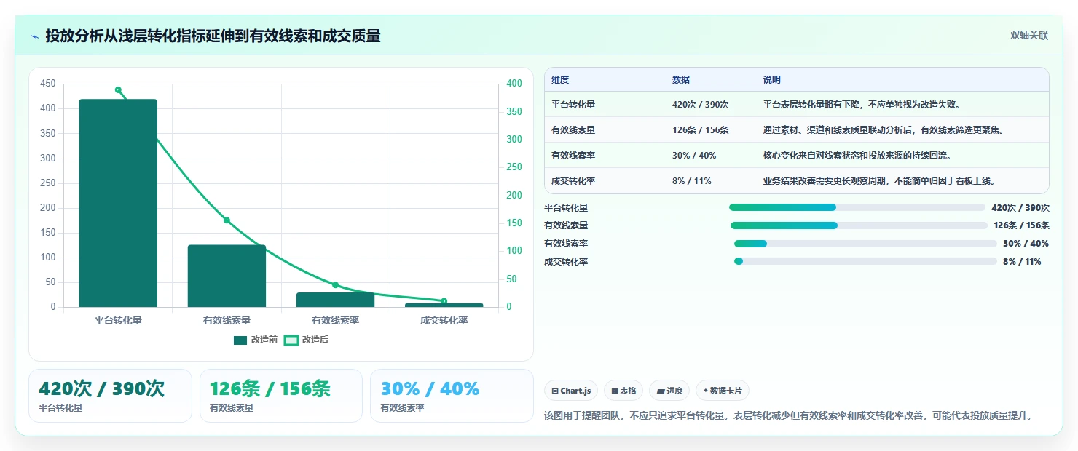
Task: Select the table cell 126条 / 156条
Action: (701, 130)
